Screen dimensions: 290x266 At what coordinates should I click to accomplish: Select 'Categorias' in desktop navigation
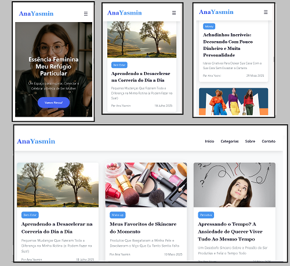230,141
